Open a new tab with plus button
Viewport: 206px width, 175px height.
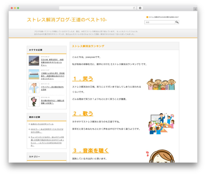(195, 9)
